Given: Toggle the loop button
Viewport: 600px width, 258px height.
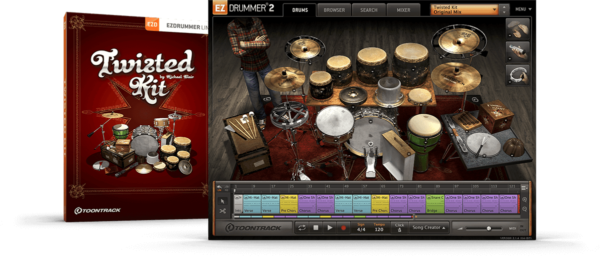Looking at the screenshot, I should coord(302,228).
